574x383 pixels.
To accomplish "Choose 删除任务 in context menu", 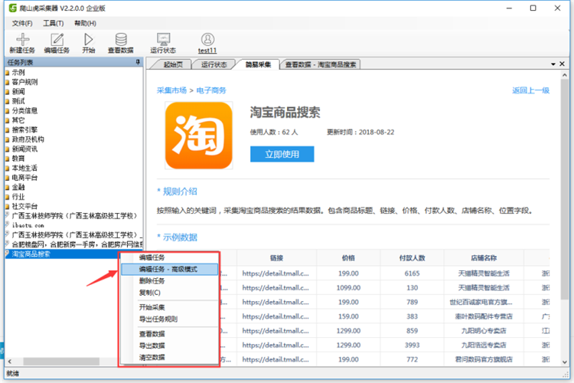I will 170,281.
